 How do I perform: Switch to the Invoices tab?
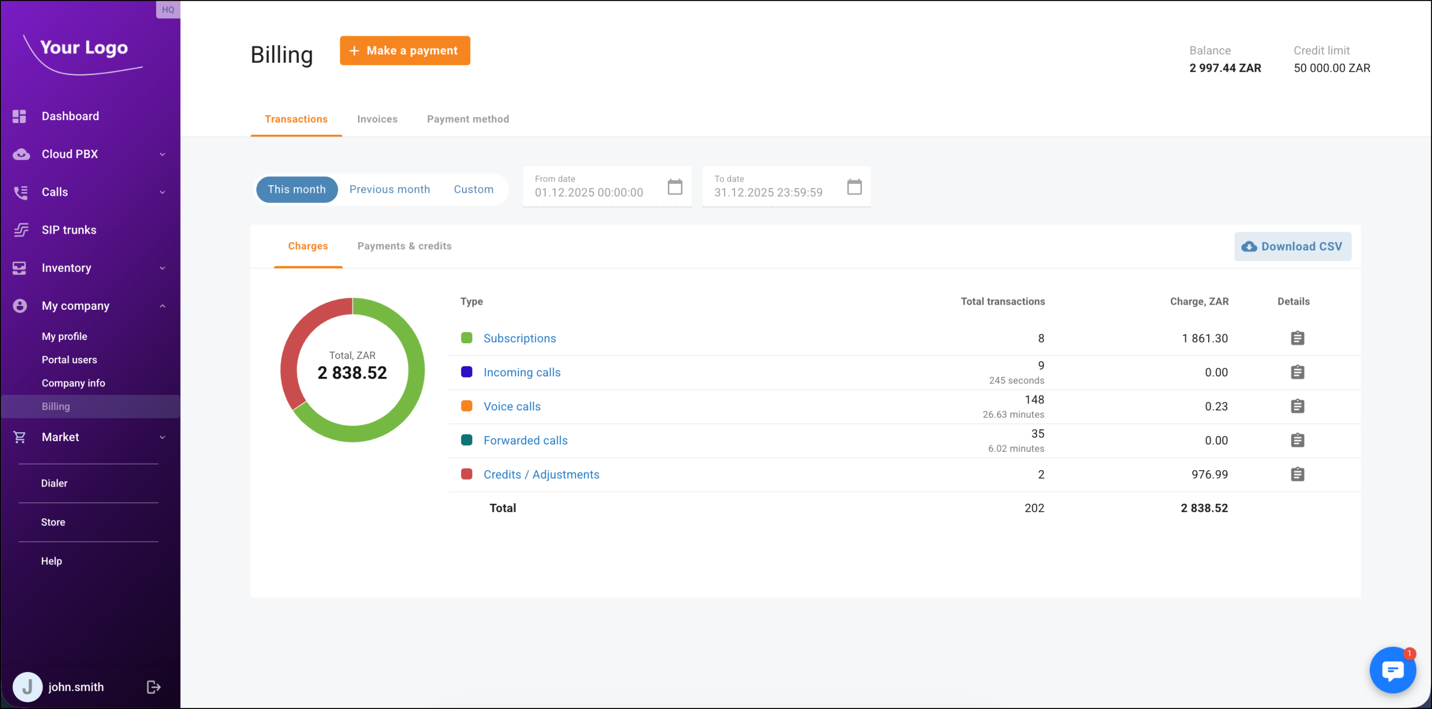pyautogui.click(x=377, y=119)
